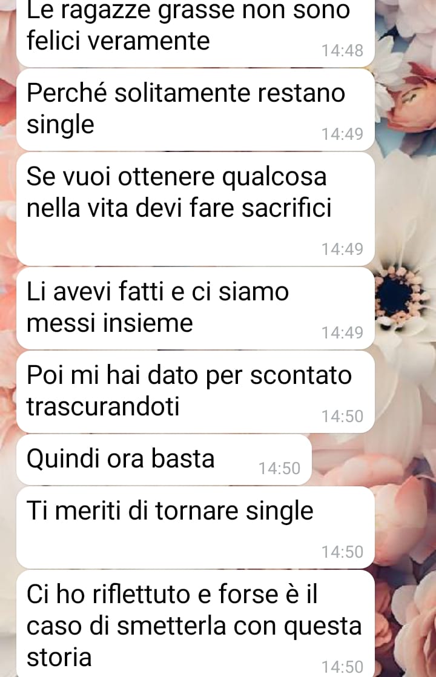Viewport: 436px width, 677px height.
Task: Select the message "Poi mi hai dato per scontato"
Action: (195, 392)
